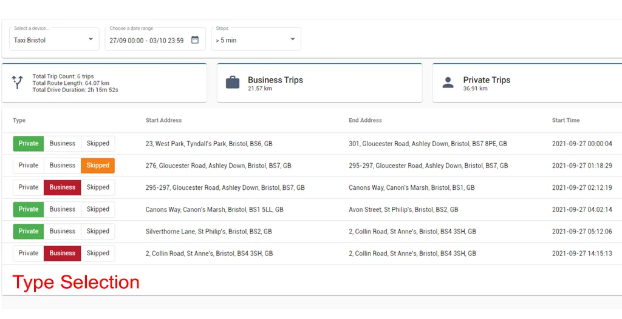Set West Park trip to Private
This screenshot has width=622, height=319.
click(29, 144)
